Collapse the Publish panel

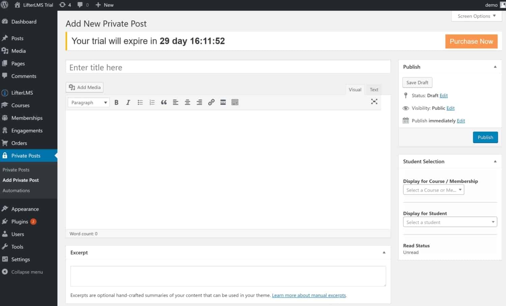coord(495,67)
